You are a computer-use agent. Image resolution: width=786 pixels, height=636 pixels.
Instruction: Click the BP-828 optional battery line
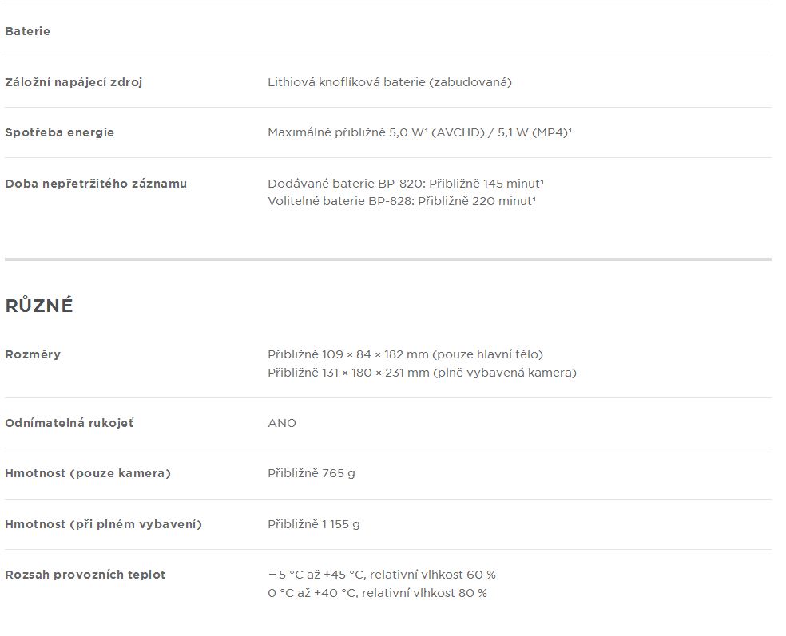pos(402,201)
